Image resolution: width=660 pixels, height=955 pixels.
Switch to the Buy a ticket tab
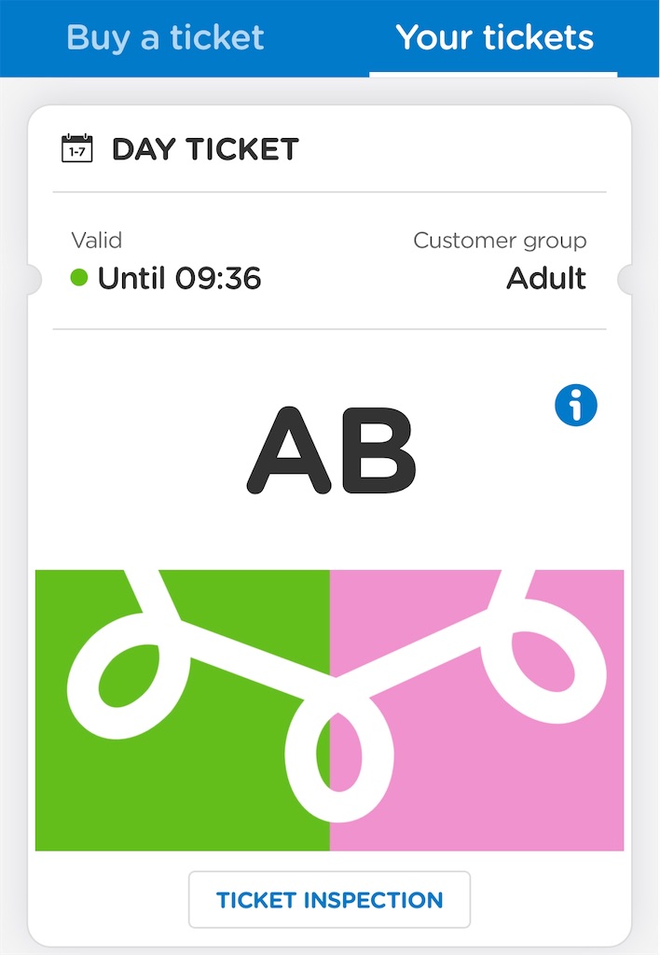pos(165,37)
